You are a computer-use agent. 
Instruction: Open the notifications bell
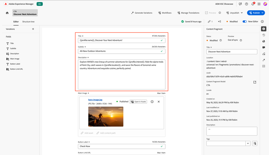tap(253, 4)
